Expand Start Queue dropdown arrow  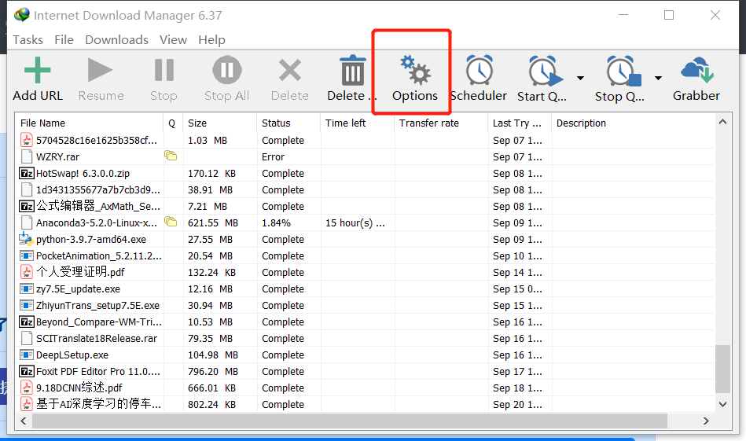(x=580, y=78)
